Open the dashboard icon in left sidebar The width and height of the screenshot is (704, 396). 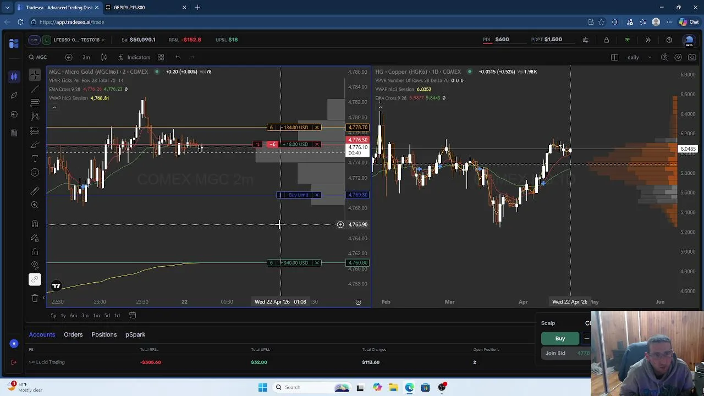click(14, 43)
